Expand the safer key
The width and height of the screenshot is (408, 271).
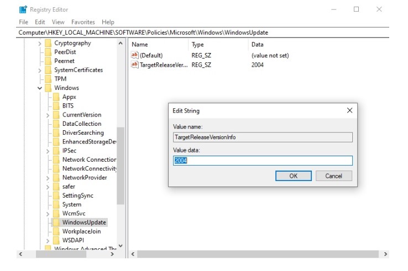[x=48, y=187]
